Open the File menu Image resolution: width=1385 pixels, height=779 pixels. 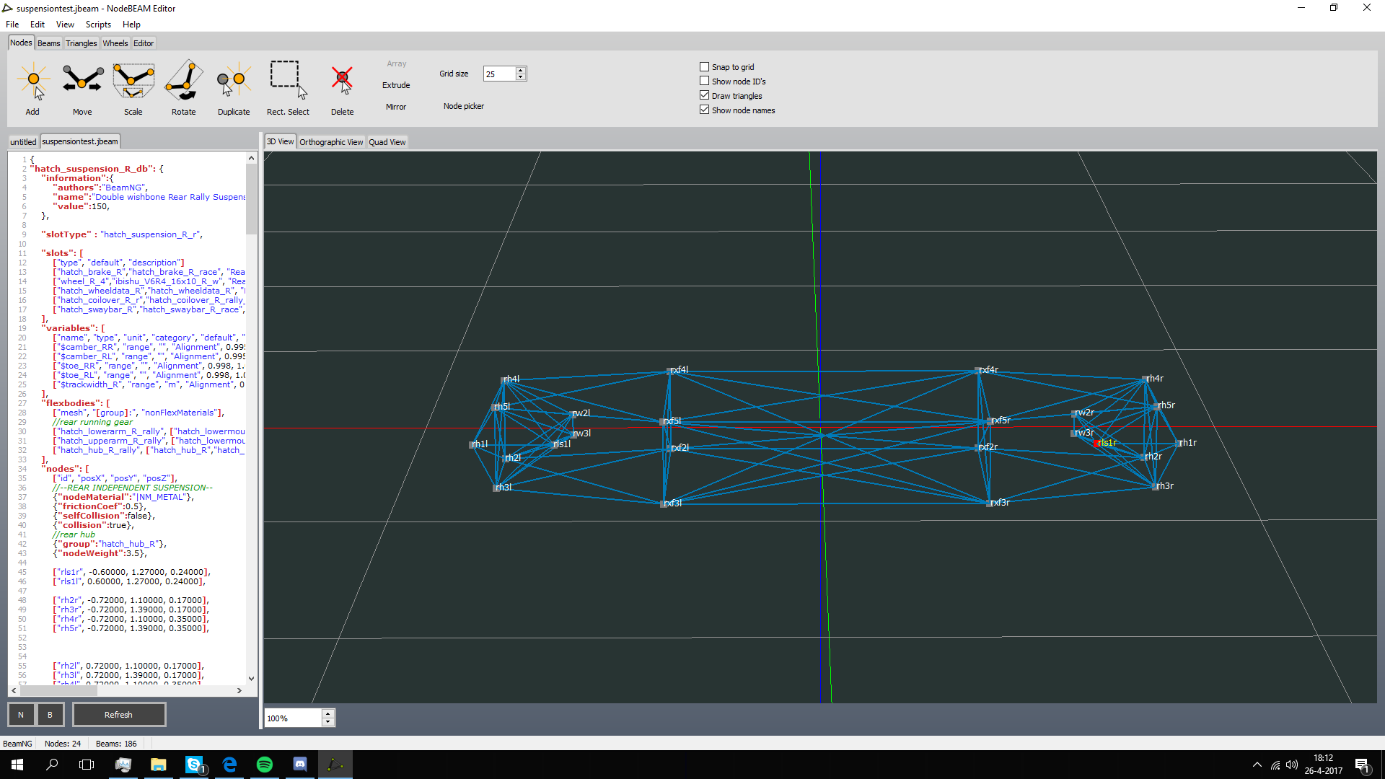coord(12,25)
